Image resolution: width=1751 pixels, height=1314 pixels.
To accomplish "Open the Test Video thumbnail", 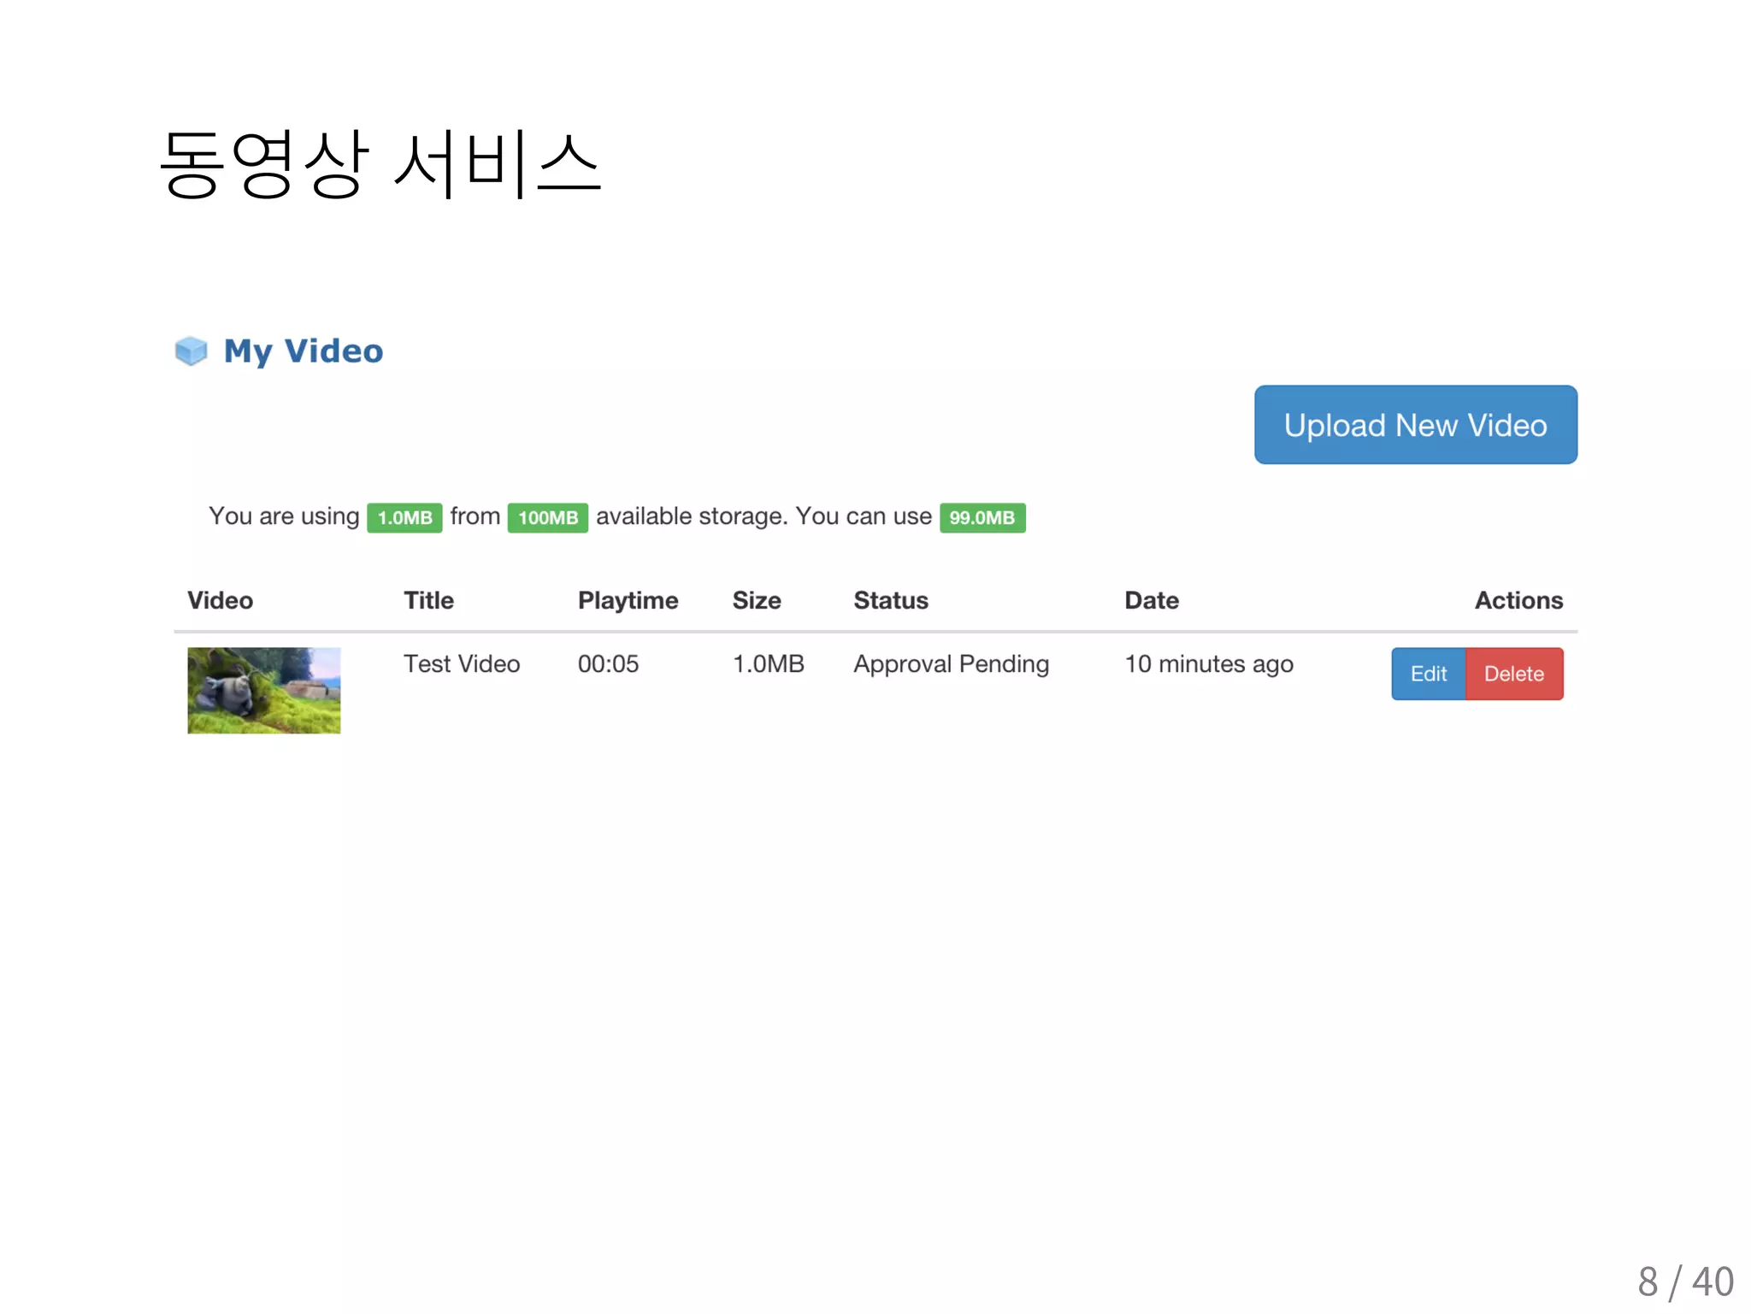I will [x=264, y=690].
